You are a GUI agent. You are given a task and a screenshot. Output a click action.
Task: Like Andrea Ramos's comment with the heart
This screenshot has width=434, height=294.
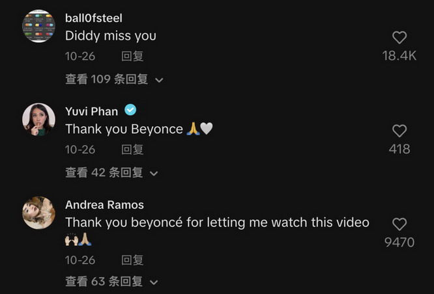(399, 224)
